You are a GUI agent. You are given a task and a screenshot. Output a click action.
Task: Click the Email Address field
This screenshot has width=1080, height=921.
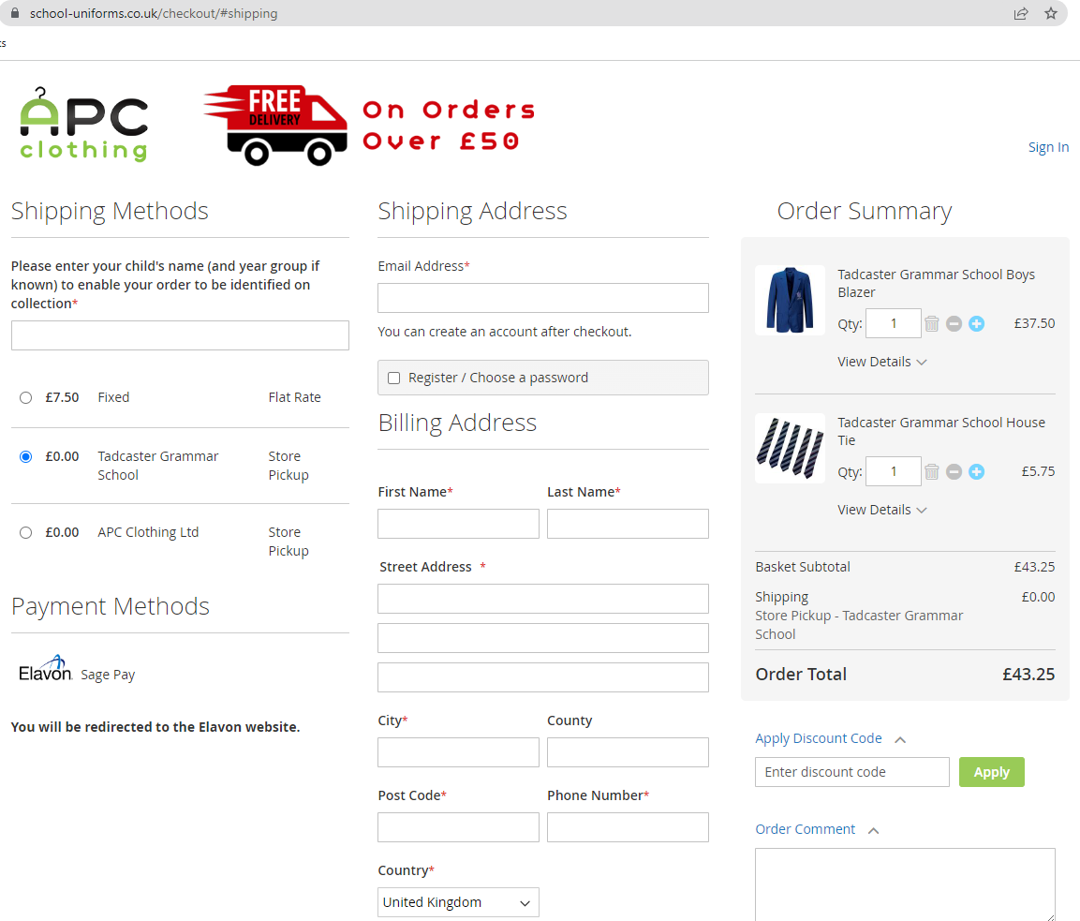[542, 298]
